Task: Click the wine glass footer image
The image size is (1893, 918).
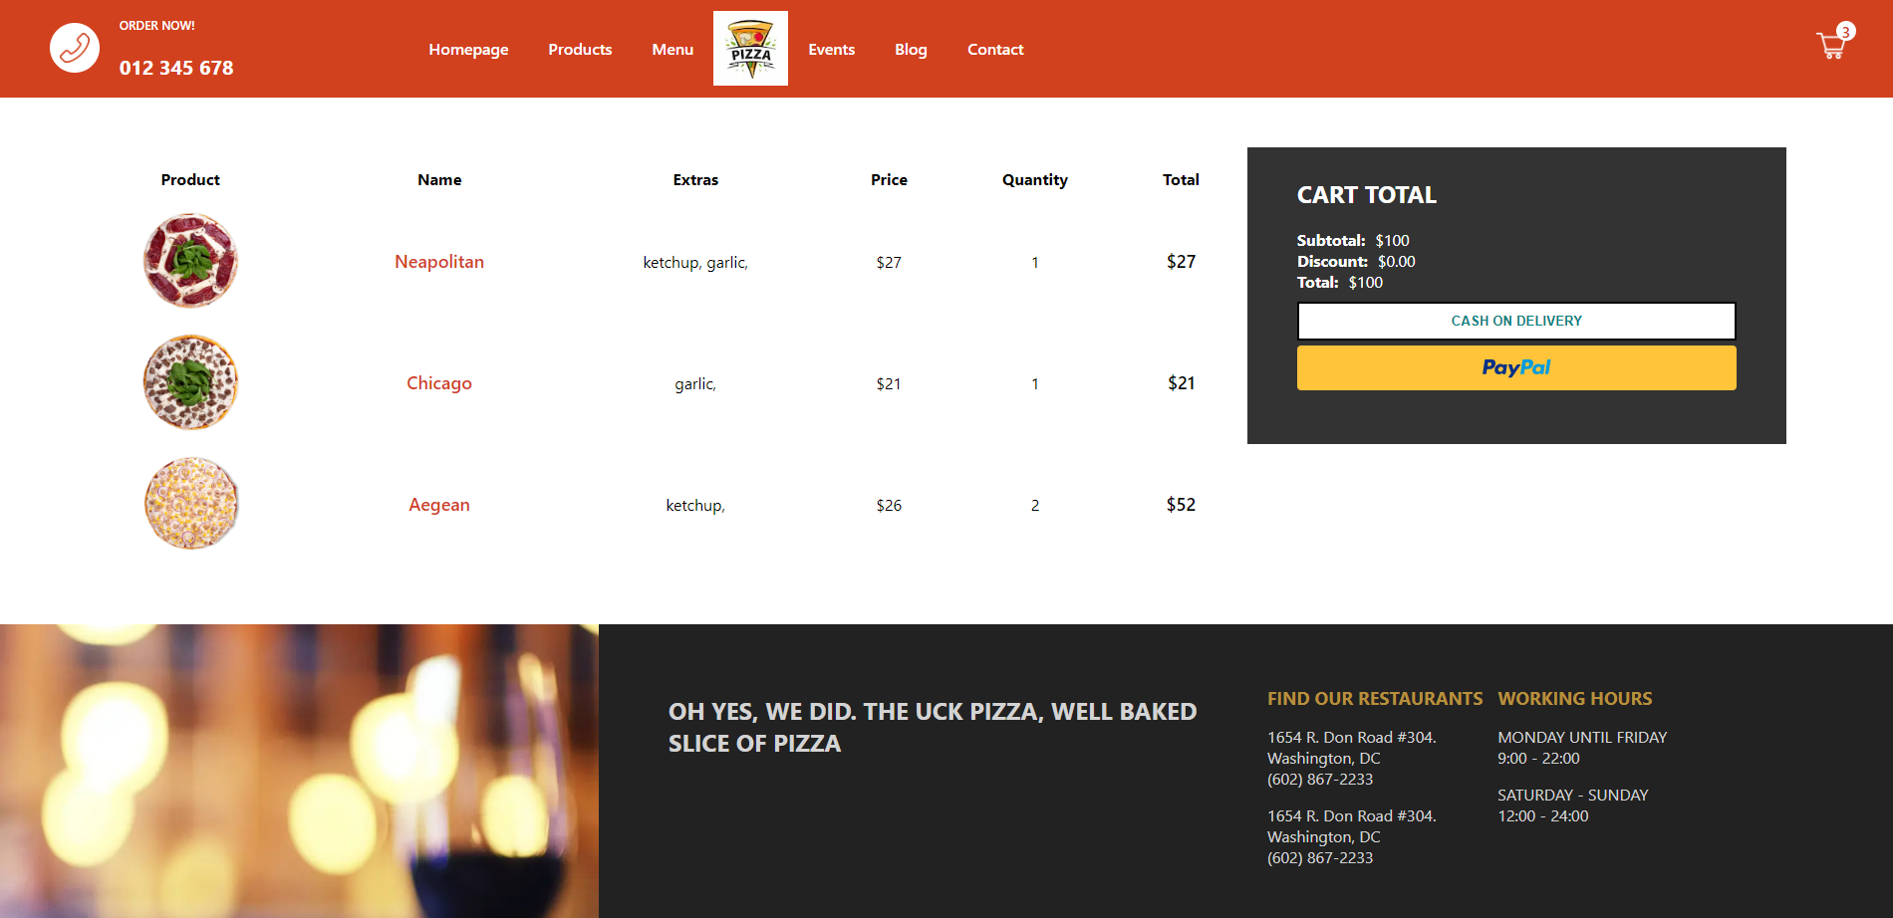Action: 299,771
